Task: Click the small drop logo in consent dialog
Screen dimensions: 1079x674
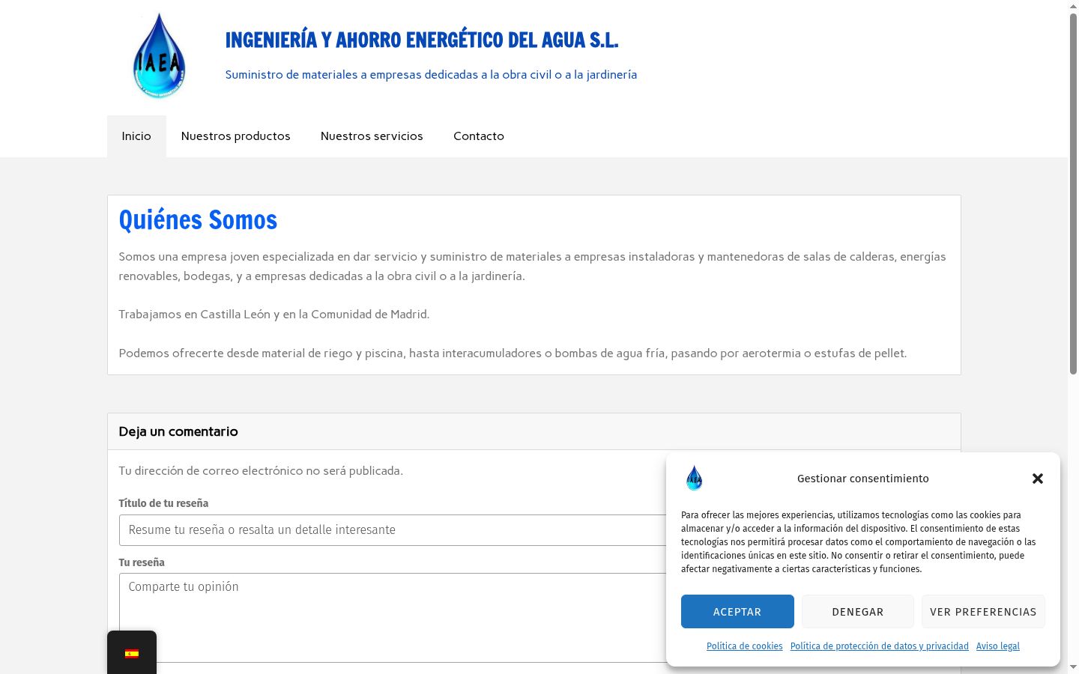Action: (x=695, y=478)
